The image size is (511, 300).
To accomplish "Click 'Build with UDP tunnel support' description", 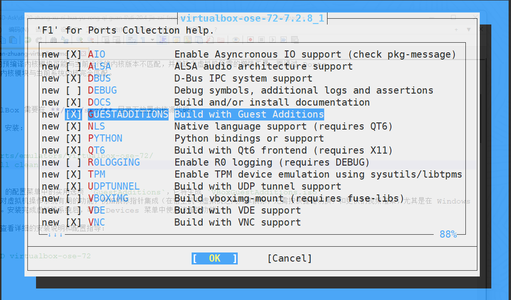I will (x=257, y=187).
